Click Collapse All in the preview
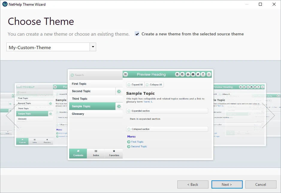 (154, 85)
